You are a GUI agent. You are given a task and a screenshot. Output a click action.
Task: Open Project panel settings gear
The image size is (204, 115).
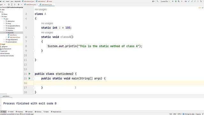18,4
